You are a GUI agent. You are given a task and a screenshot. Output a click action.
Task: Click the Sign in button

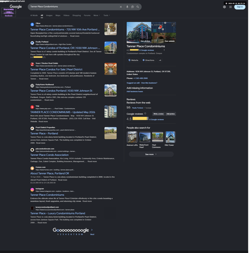click(240, 7)
